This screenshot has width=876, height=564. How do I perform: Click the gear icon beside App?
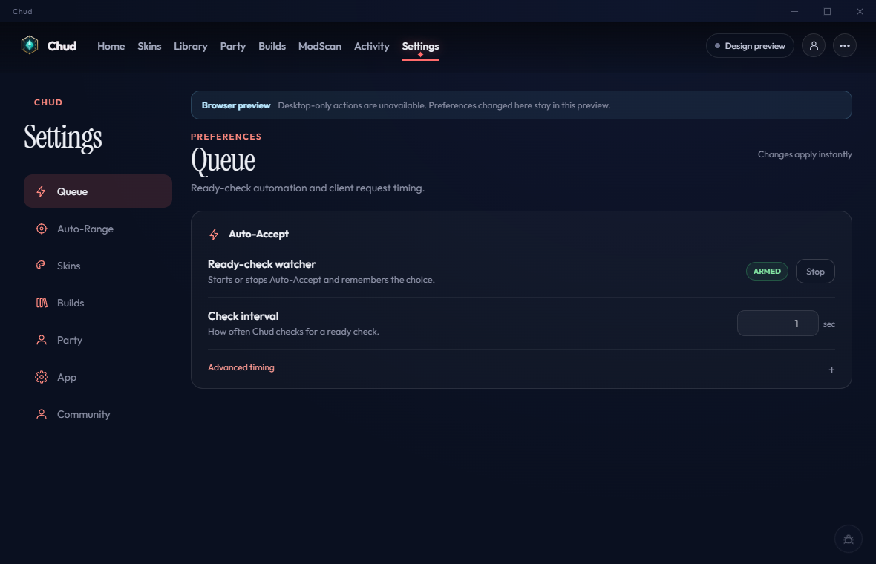(x=42, y=377)
